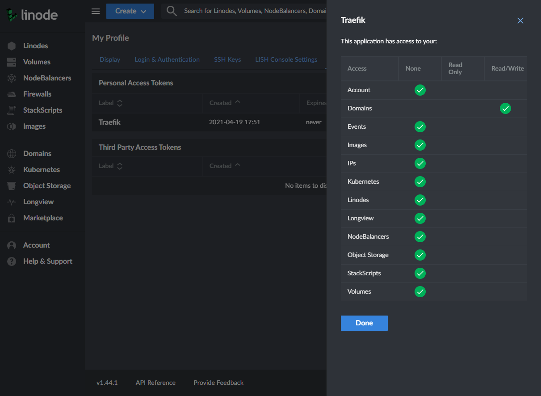Click the Volumes None checkmark
Screen dimensions: 541x396
point(420,291)
